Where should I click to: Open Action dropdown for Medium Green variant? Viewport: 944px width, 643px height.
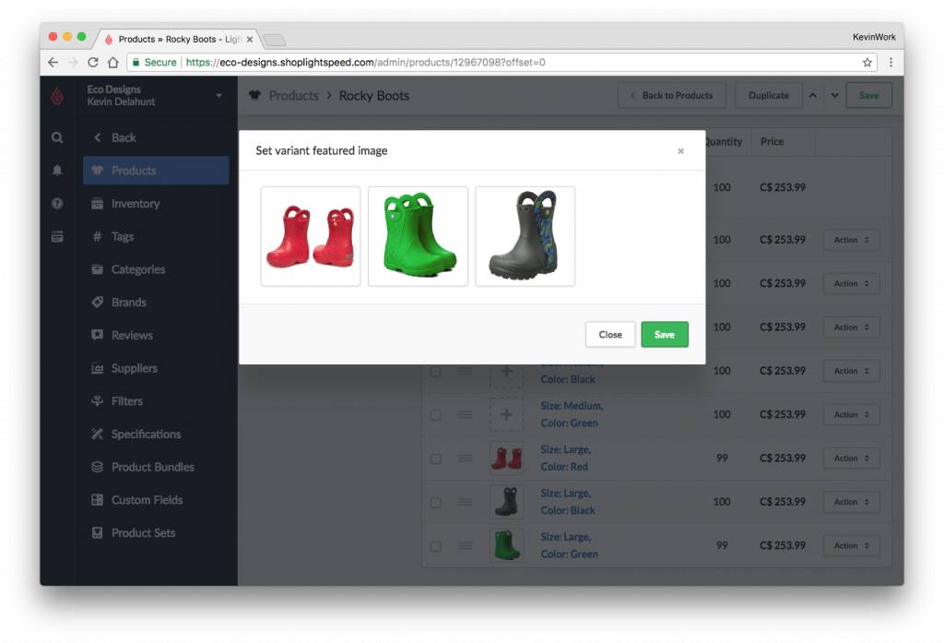point(851,415)
